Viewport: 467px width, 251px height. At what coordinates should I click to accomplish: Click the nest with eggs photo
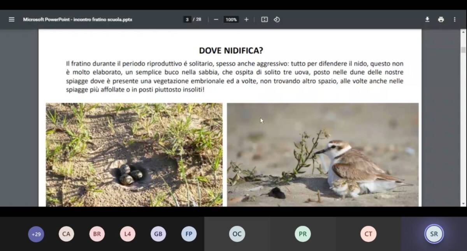[134, 154]
